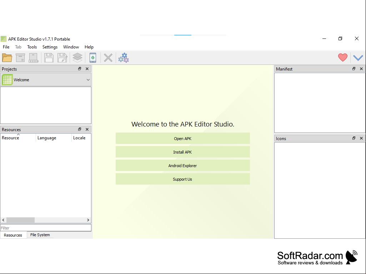Open the File menu
The height and width of the screenshot is (274, 366).
(6, 47)
